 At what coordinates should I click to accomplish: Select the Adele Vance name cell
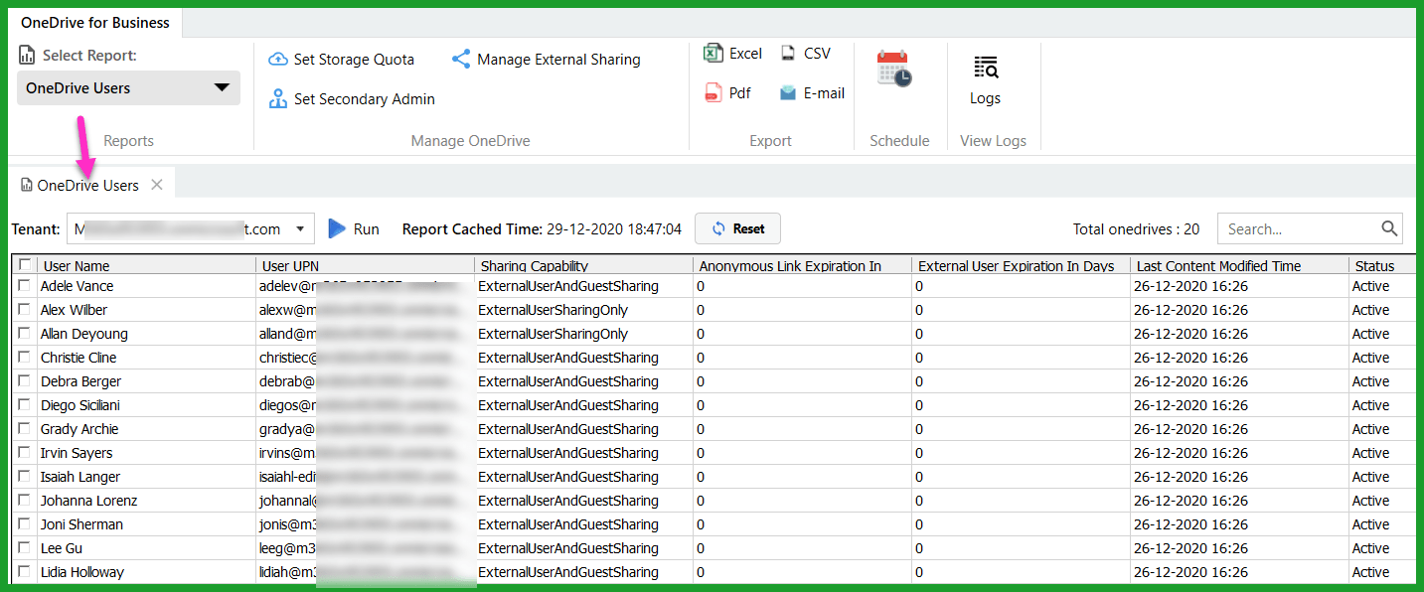tap(146, 286)
